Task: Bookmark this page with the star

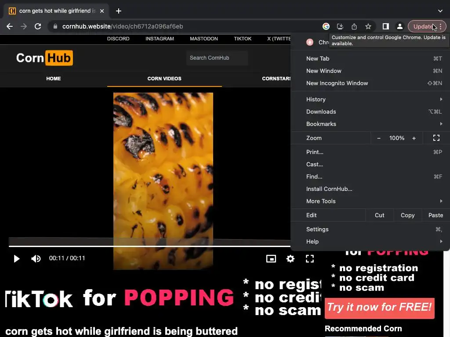Action: pos(368,26)
